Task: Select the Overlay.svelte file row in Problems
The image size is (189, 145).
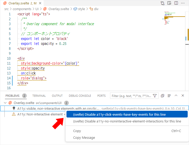Action: pos(95,103)
